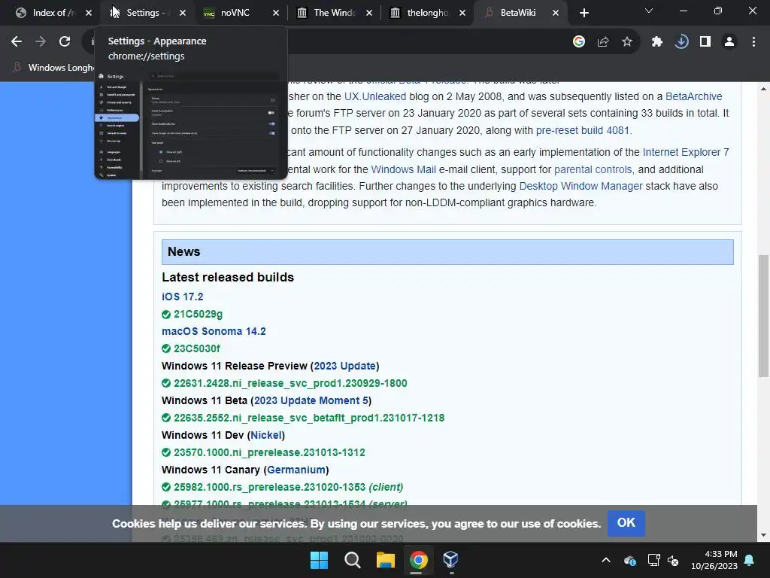This screenshot has width=770, height=578.
Task: Follow the Germanium link
Action: [x=296, y=470]
